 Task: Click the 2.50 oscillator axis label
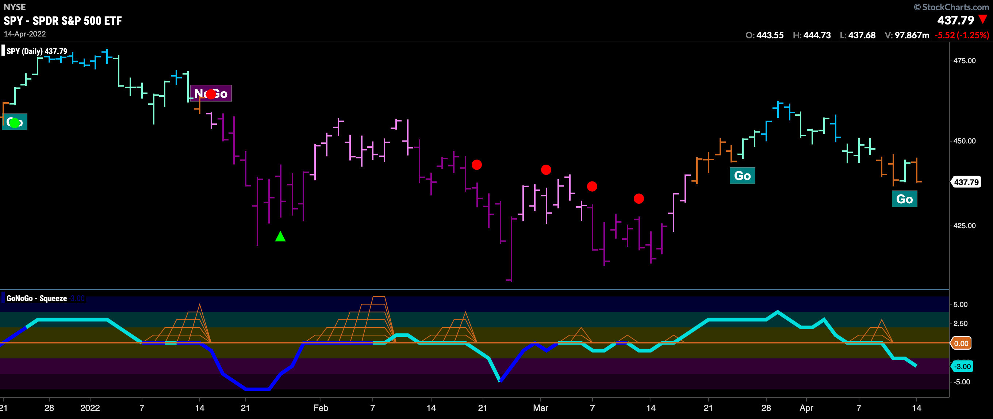pos(960,323)
